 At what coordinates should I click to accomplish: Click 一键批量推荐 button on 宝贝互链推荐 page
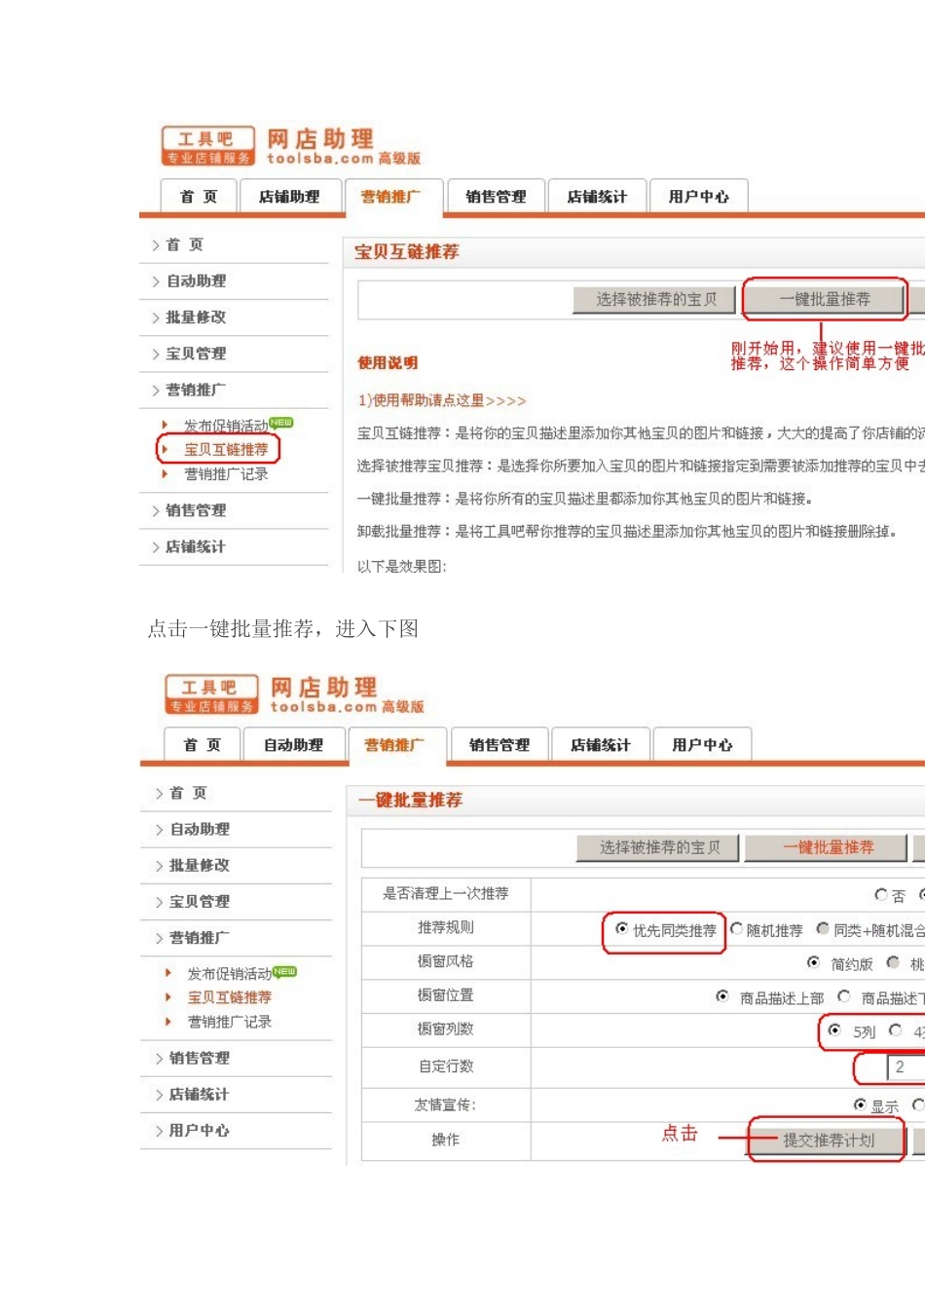click(x=825, y=300)
